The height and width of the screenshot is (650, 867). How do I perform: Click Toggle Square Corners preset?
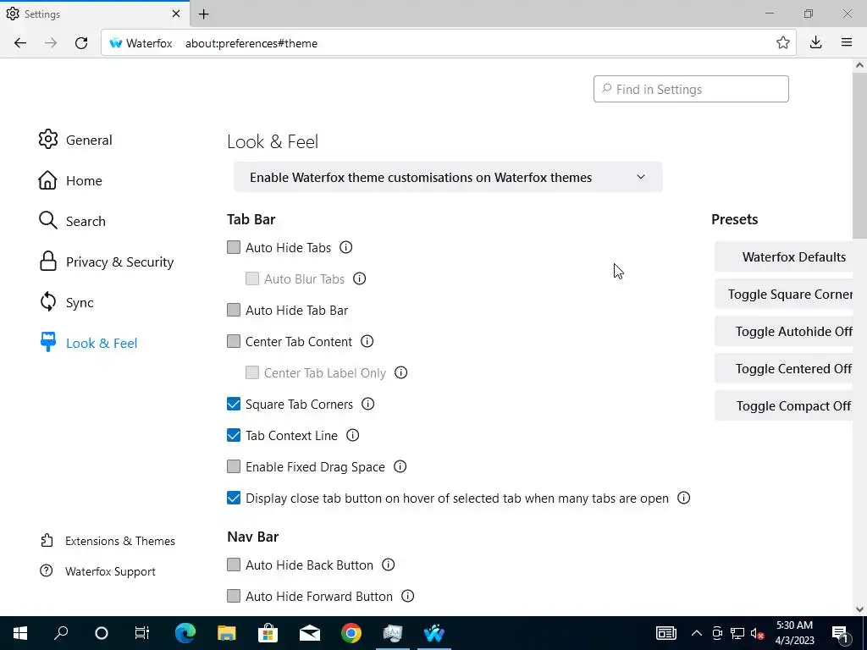[784, 294]
